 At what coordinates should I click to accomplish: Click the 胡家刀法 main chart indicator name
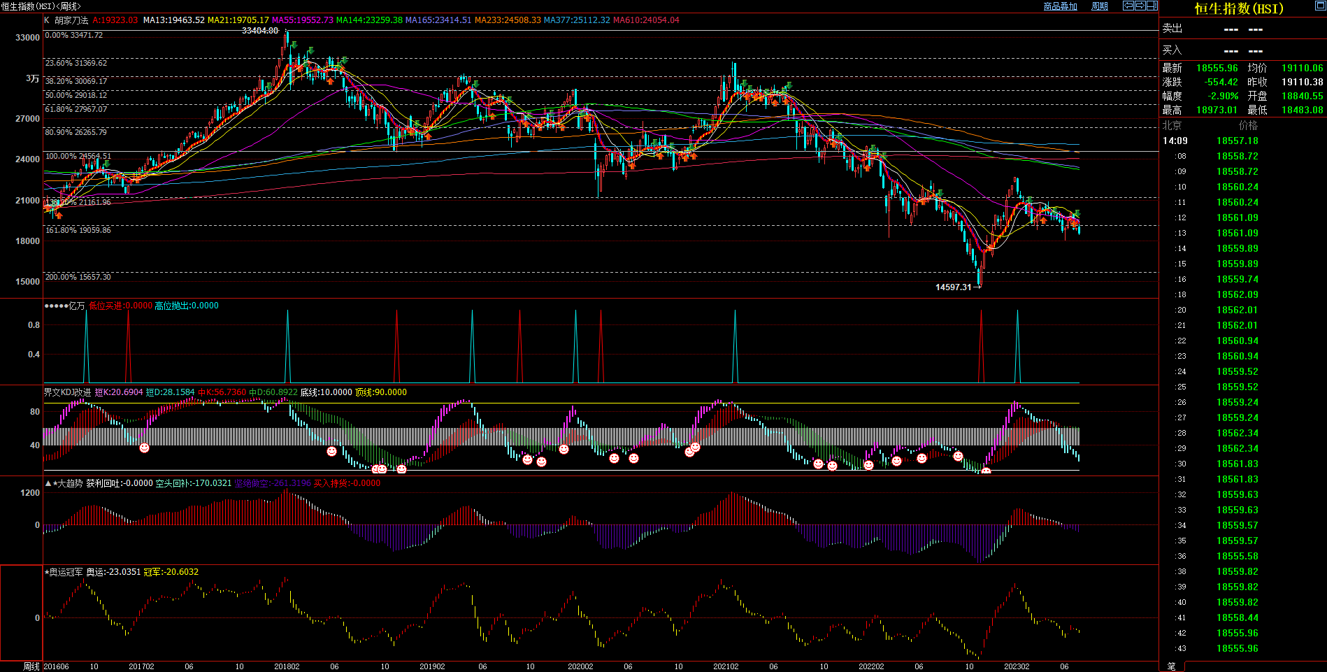coord(71,20)
